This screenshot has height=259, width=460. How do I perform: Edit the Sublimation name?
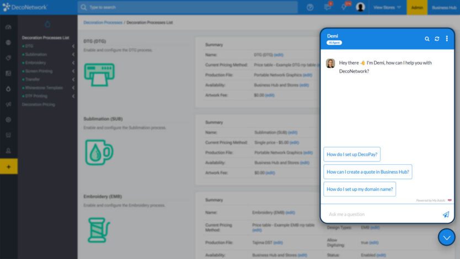pos(292,132)
